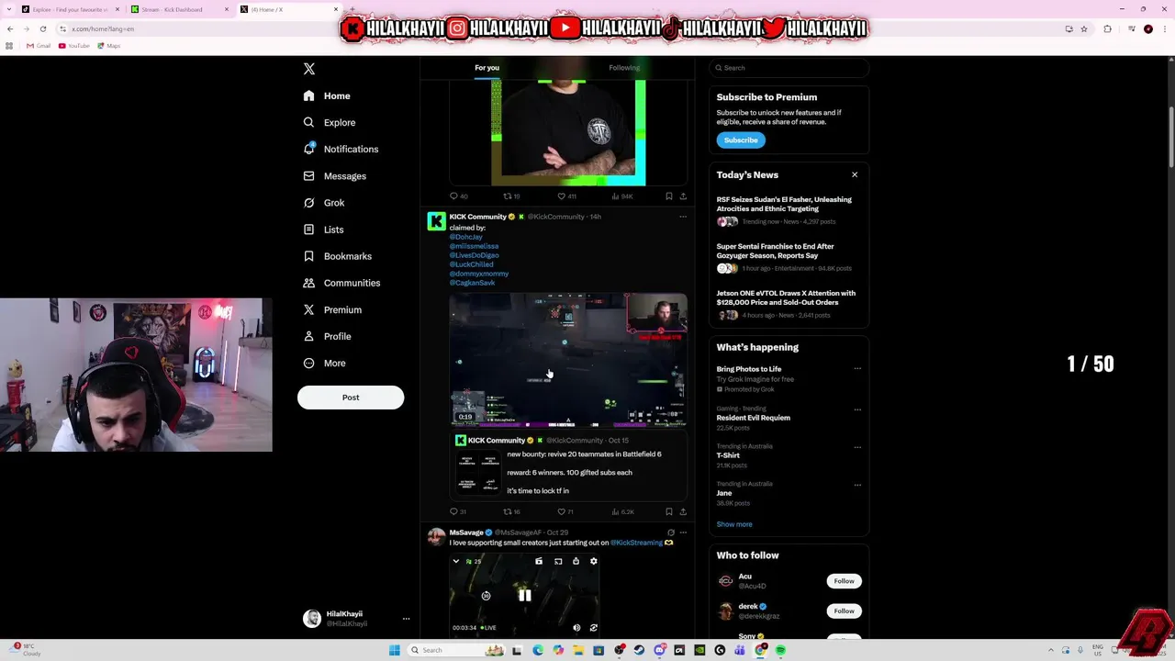Open more options on KICK Community post
This screenshot has width=1175, height=661.
pyautogui.click(x=683, y=217)
